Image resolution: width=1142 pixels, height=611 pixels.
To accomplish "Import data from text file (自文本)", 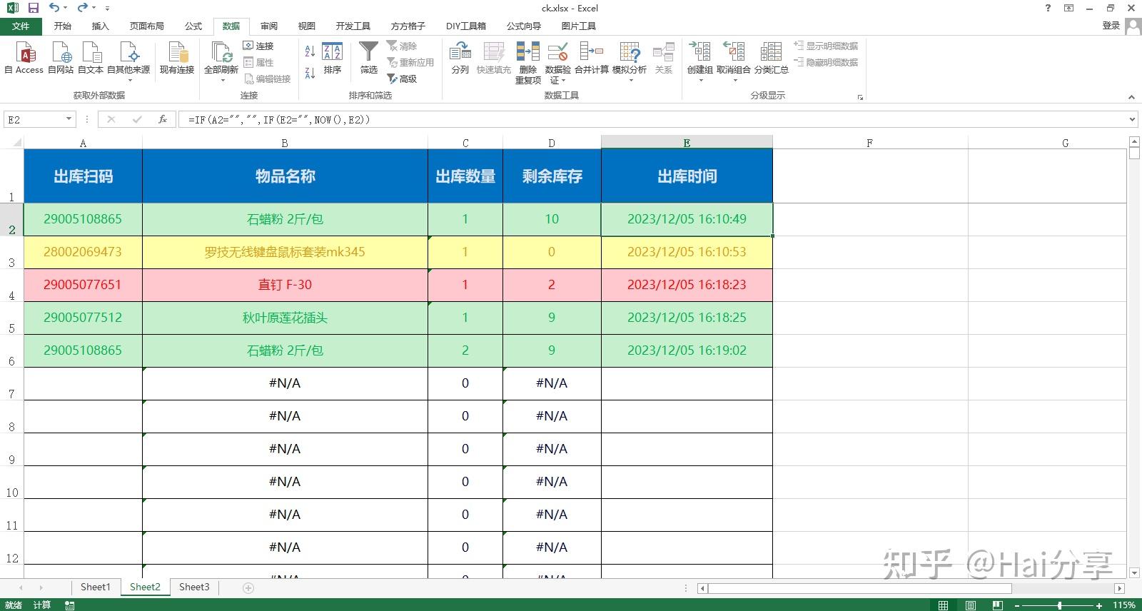I will coord(91,58).
